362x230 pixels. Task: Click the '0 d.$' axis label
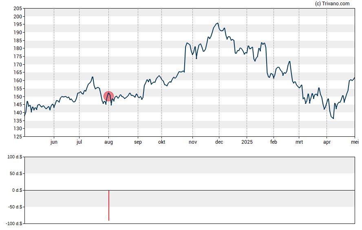pyautogui.click(x=17, y=190)
